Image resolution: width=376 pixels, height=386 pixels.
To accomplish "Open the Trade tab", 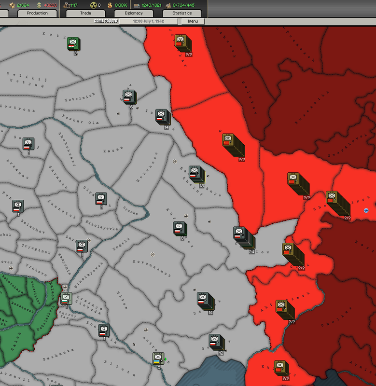I will pos(85,14).
